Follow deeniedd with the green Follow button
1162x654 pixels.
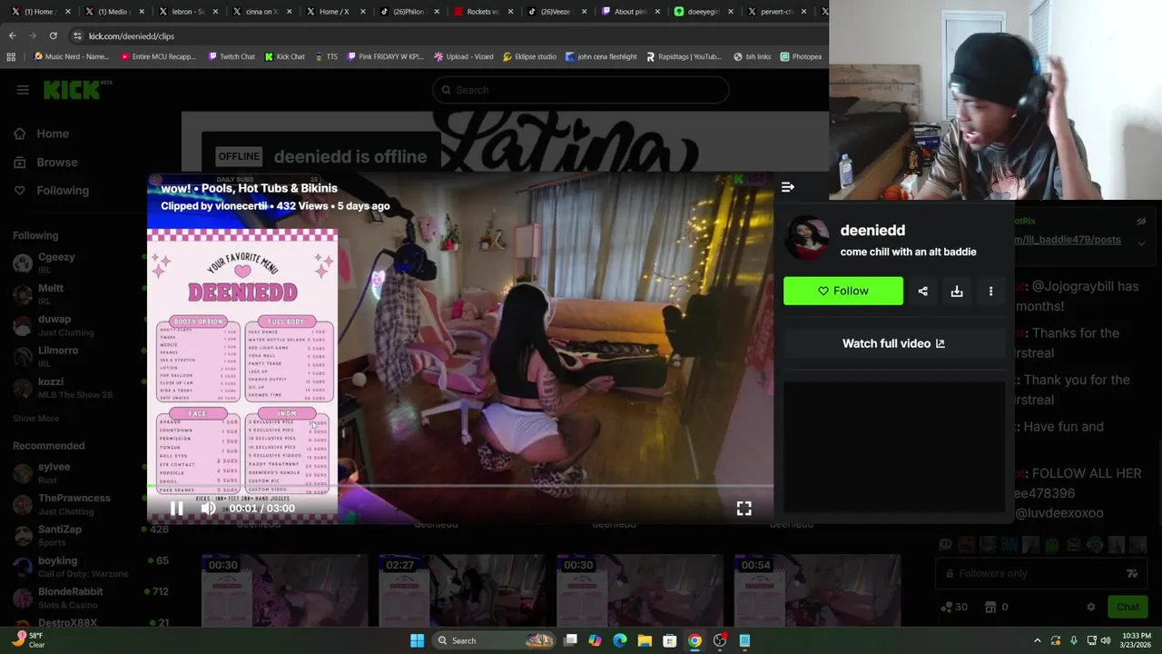click(843, 291)
